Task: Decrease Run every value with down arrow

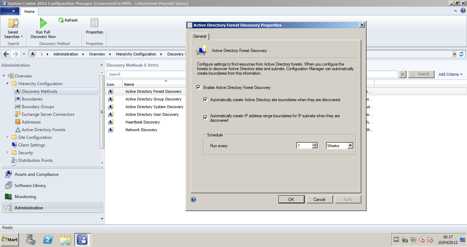Action: tap(315, 147)
